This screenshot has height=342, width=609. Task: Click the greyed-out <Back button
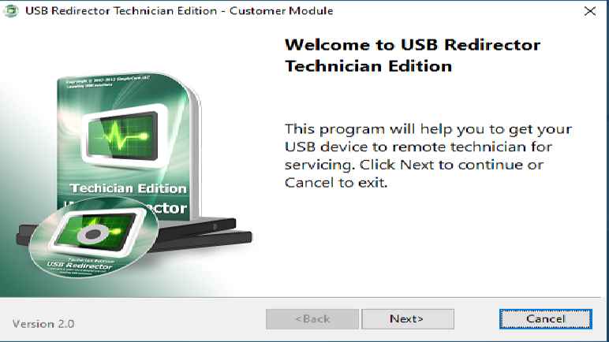312,319
